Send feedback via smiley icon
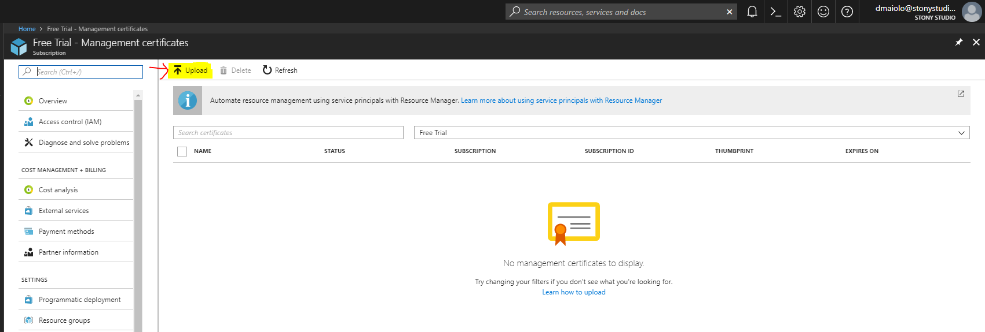The width and height of the screenshot is (985, 332). (823, 12)
